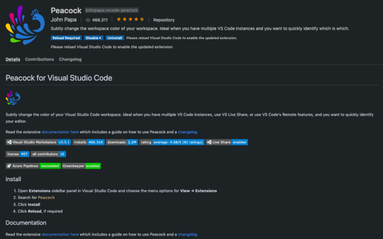Switch to the Details tab
The width and height of the screenshot is (383, 239).
click(13, 59)
